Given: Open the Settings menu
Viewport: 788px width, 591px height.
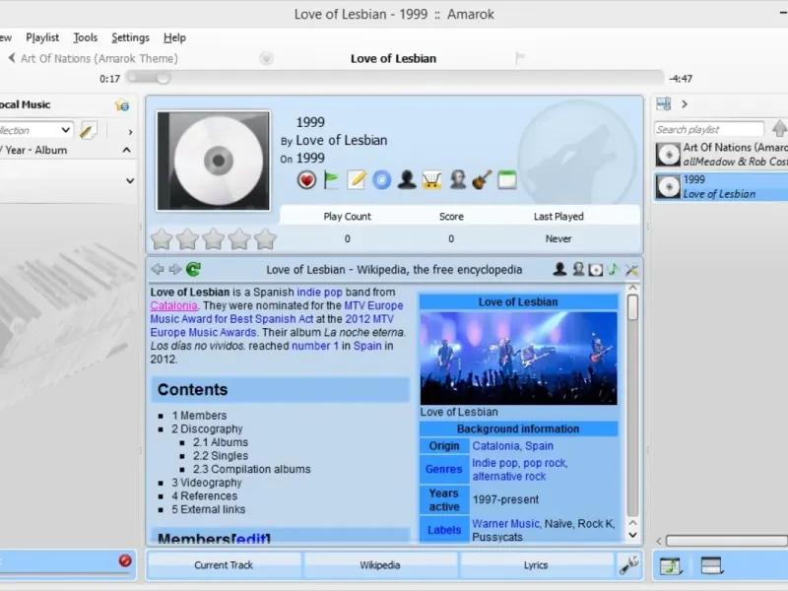Looking at the screenshot, I should pos(130,37).
